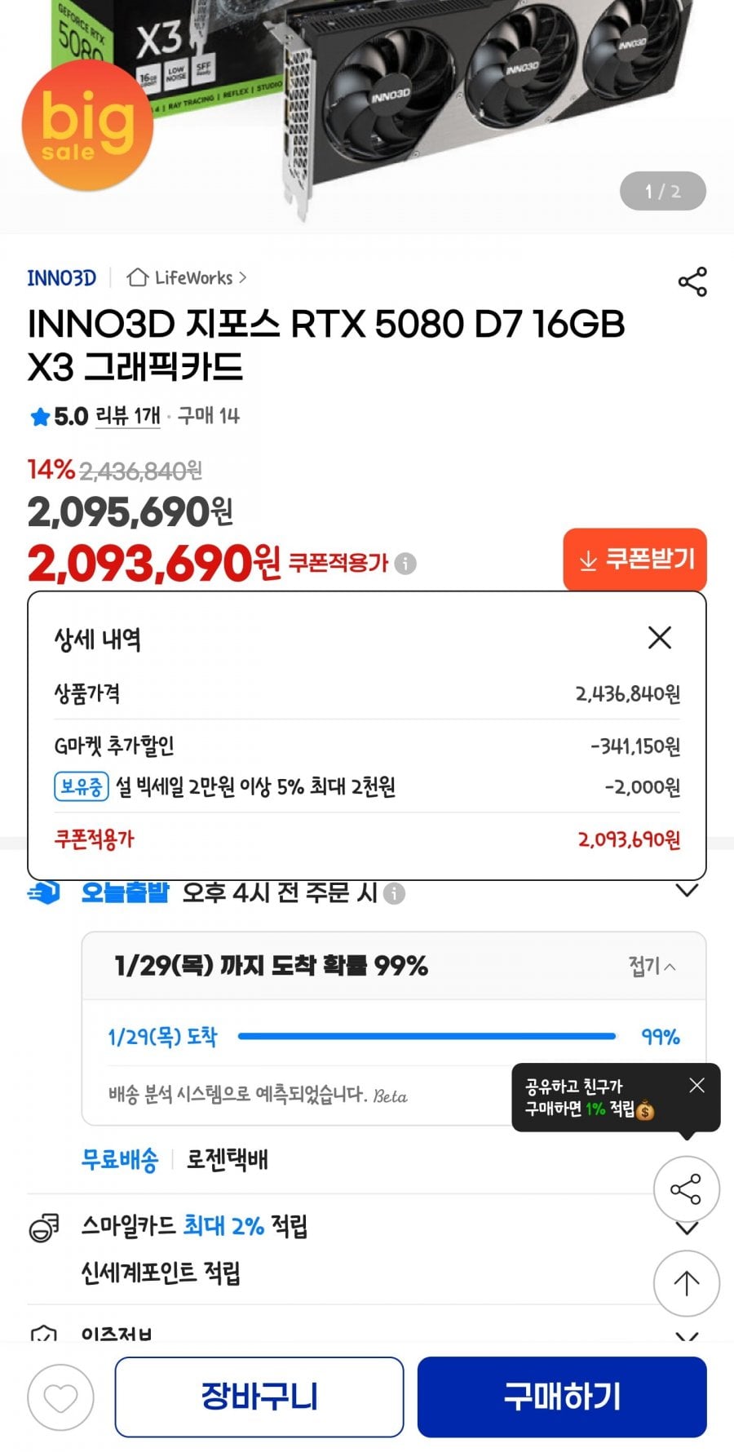Tap the info icon beside 오후 4시 전 주문 시
Viewport: 734px width, 1452px height.
point(395,894)
